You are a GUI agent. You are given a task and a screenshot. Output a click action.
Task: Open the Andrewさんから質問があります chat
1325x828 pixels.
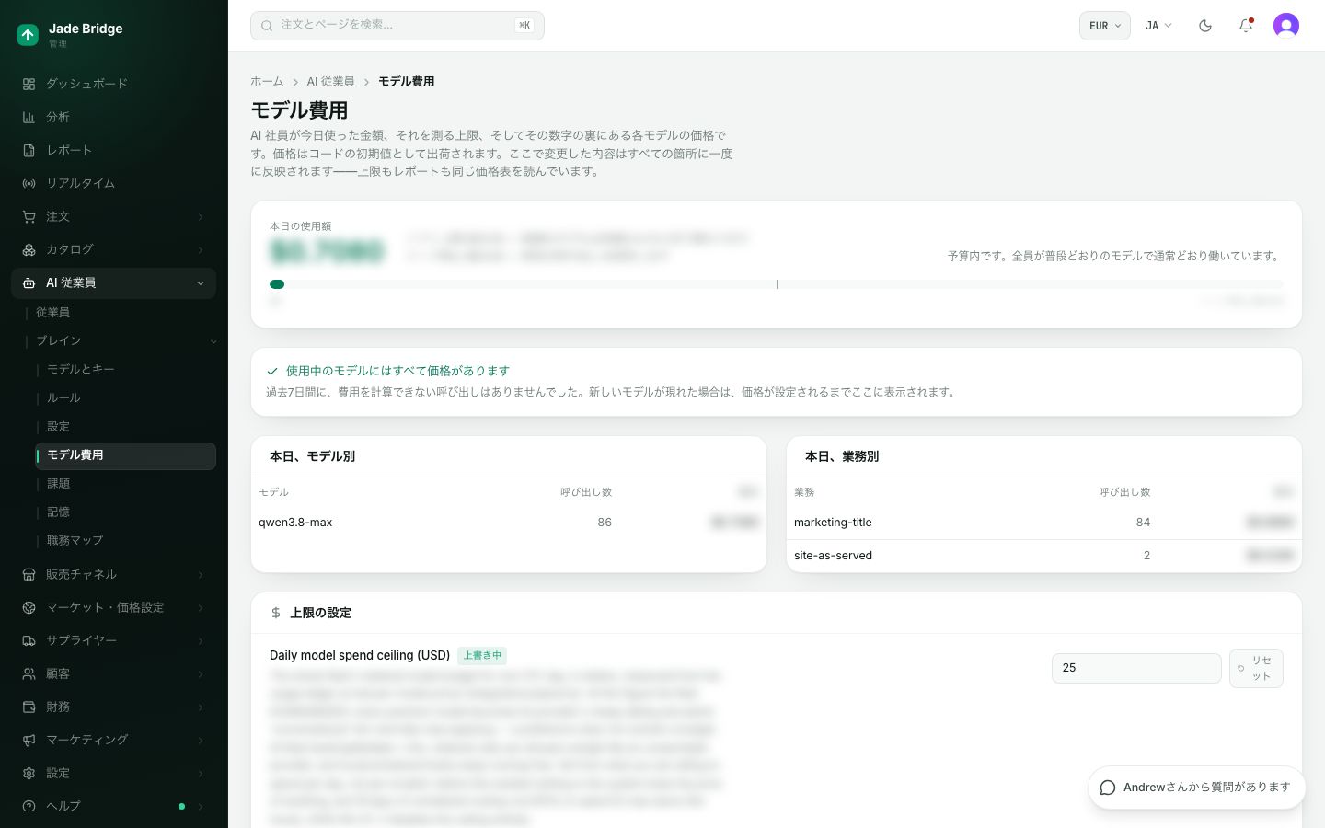1196,788
